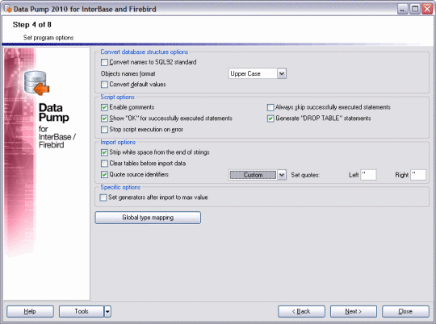
Task: Enable Convert names to SQL92 standard
Action: tap(104, 62)
